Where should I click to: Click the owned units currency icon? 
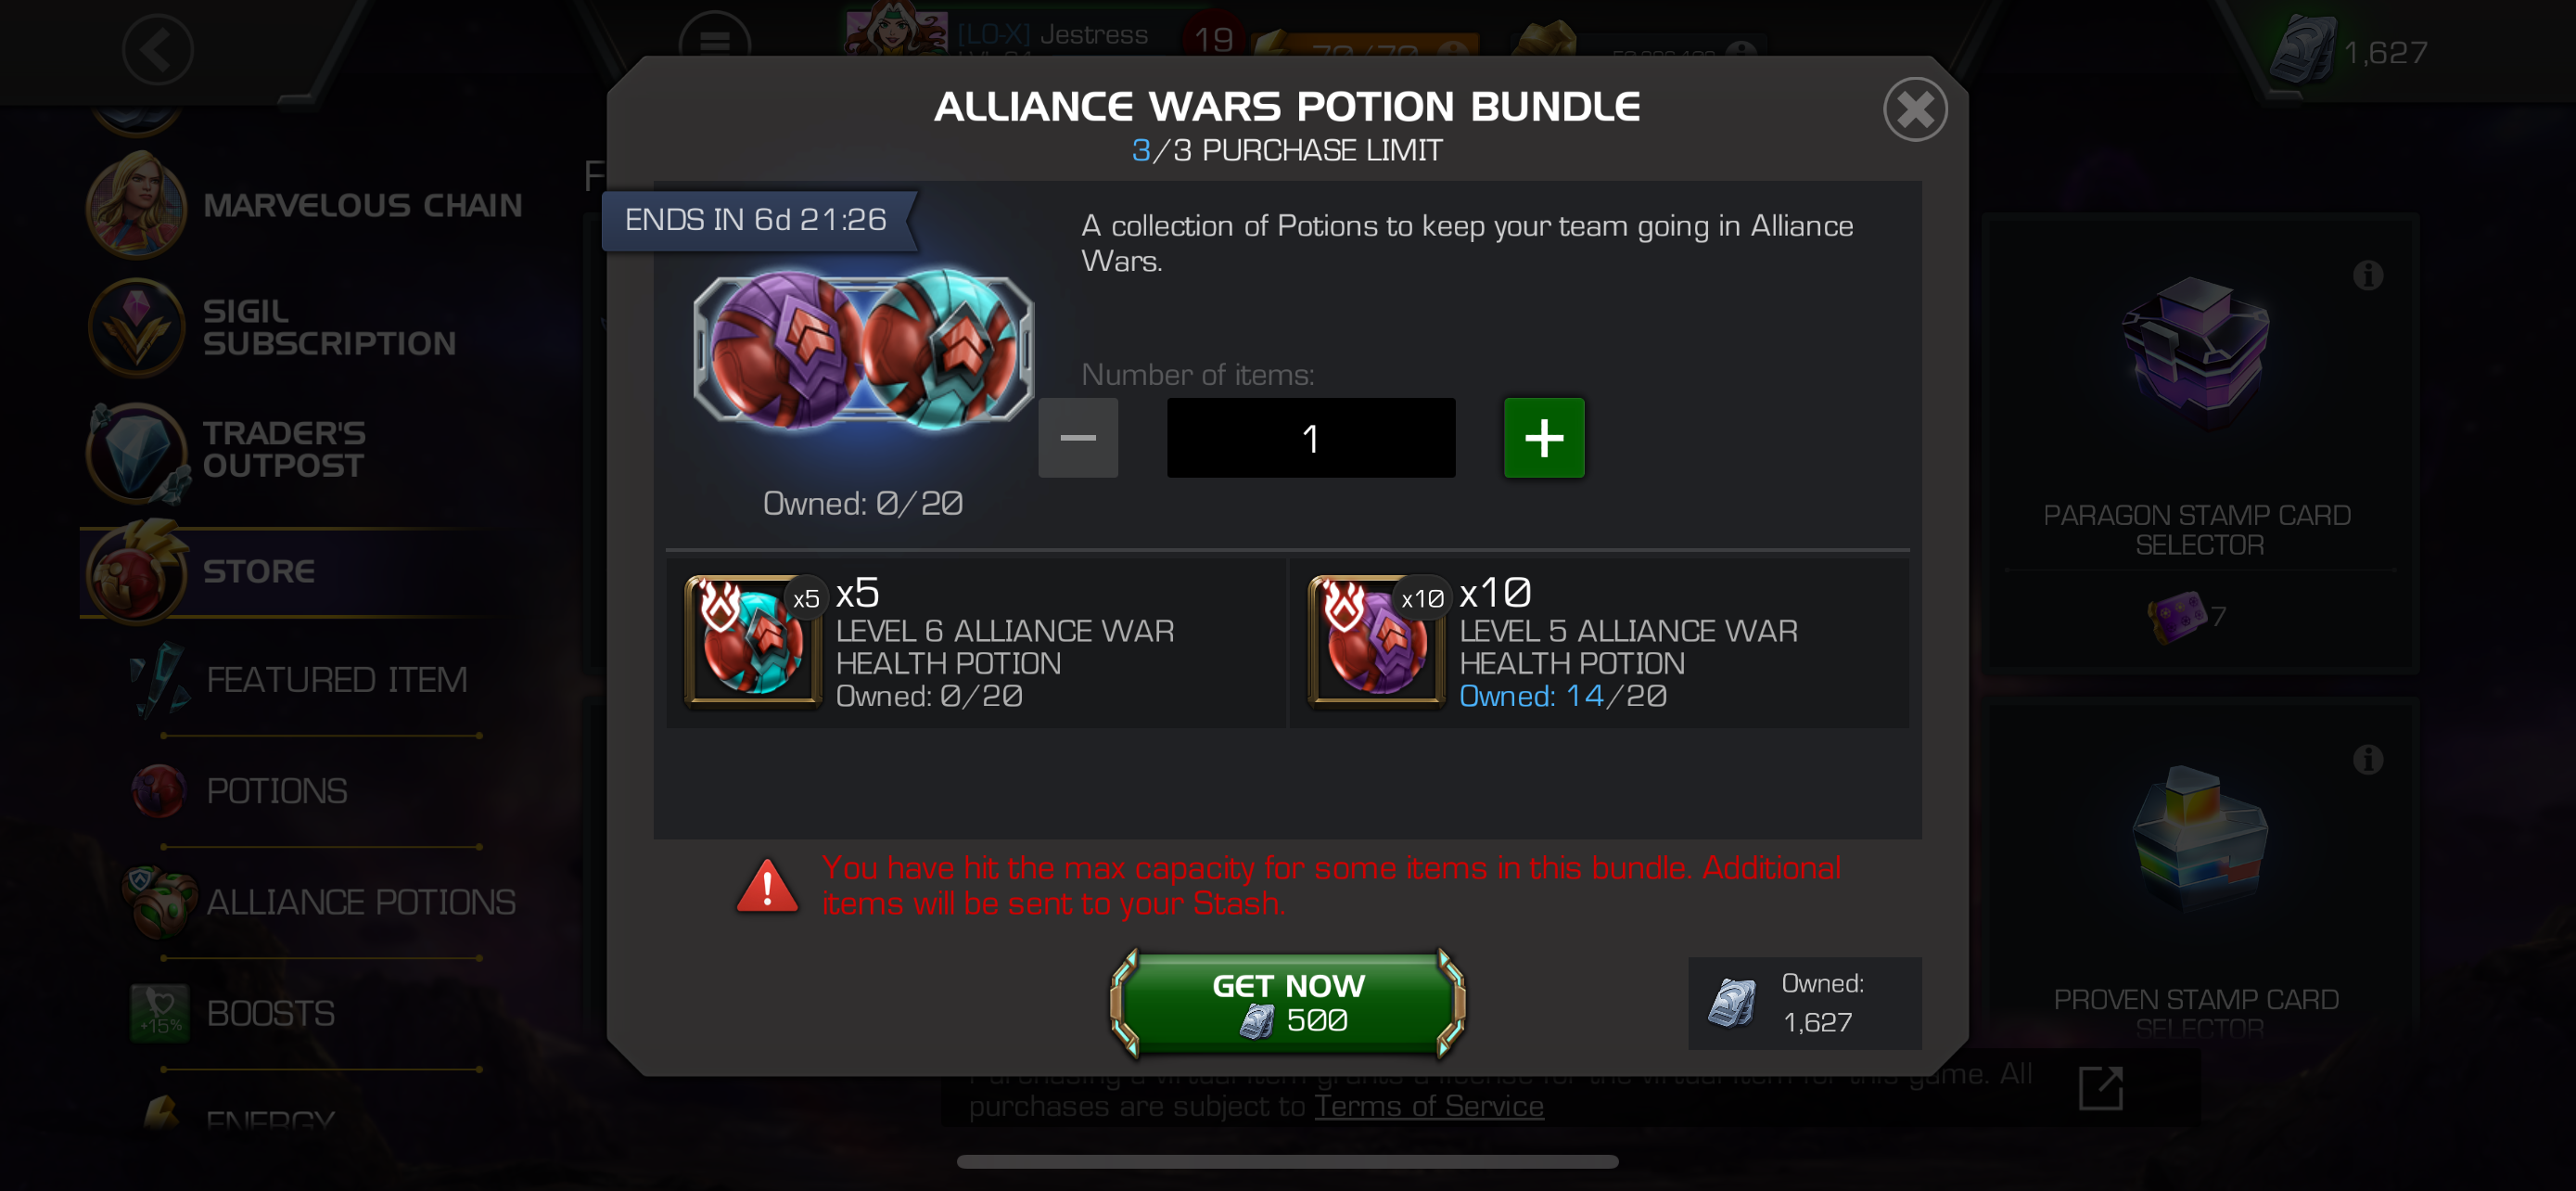tap(1732, 1003)
